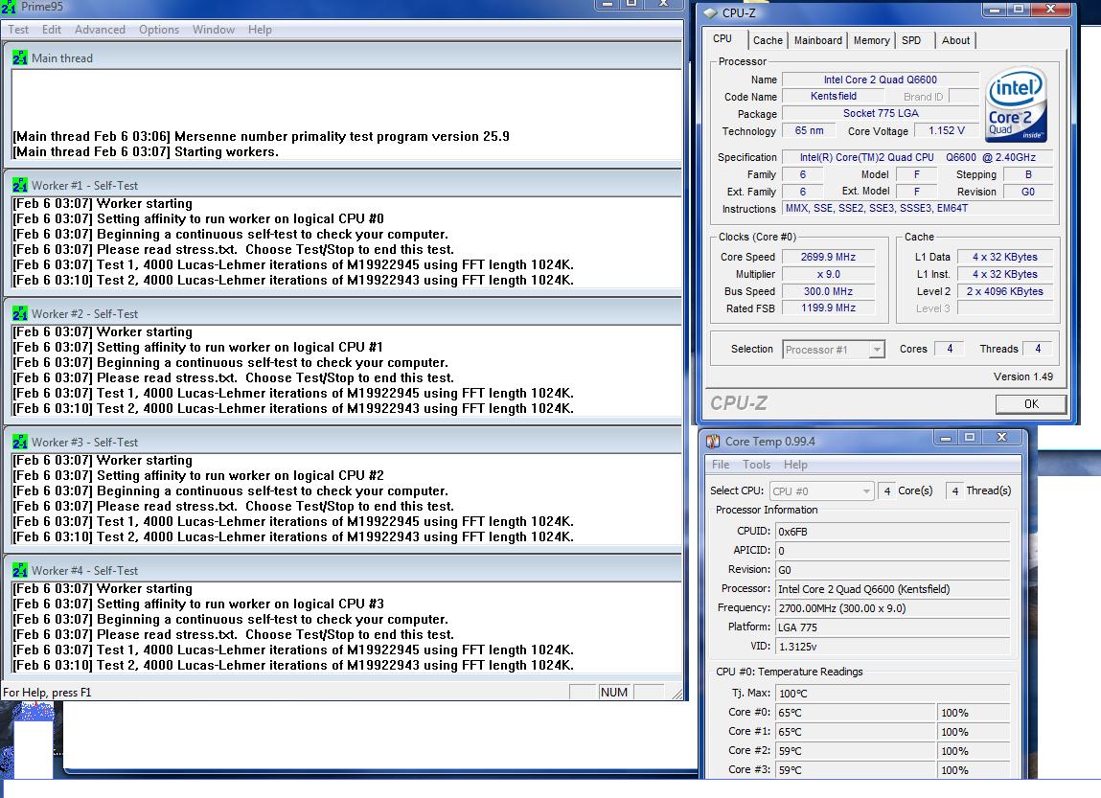Switch to the About tab in CPU-Z
The image size is (1101, 798).
coord(955,40)
